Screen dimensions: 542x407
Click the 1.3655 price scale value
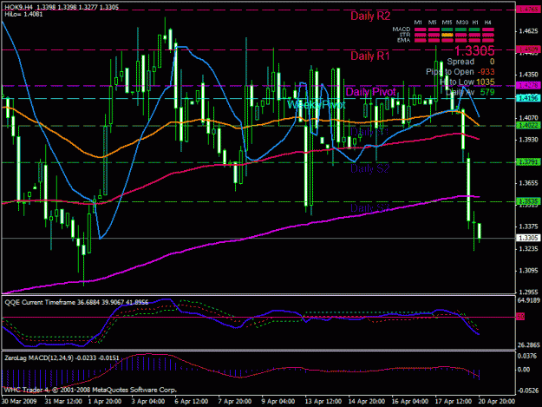click(x=528, y=183)
